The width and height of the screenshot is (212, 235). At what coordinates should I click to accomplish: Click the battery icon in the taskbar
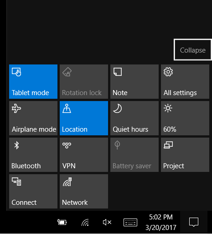[62, 222]
